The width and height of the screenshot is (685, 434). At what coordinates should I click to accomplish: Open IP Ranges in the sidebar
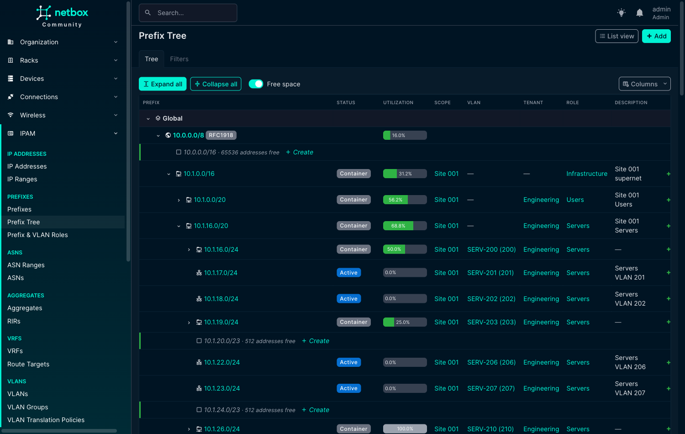(22, 179)
